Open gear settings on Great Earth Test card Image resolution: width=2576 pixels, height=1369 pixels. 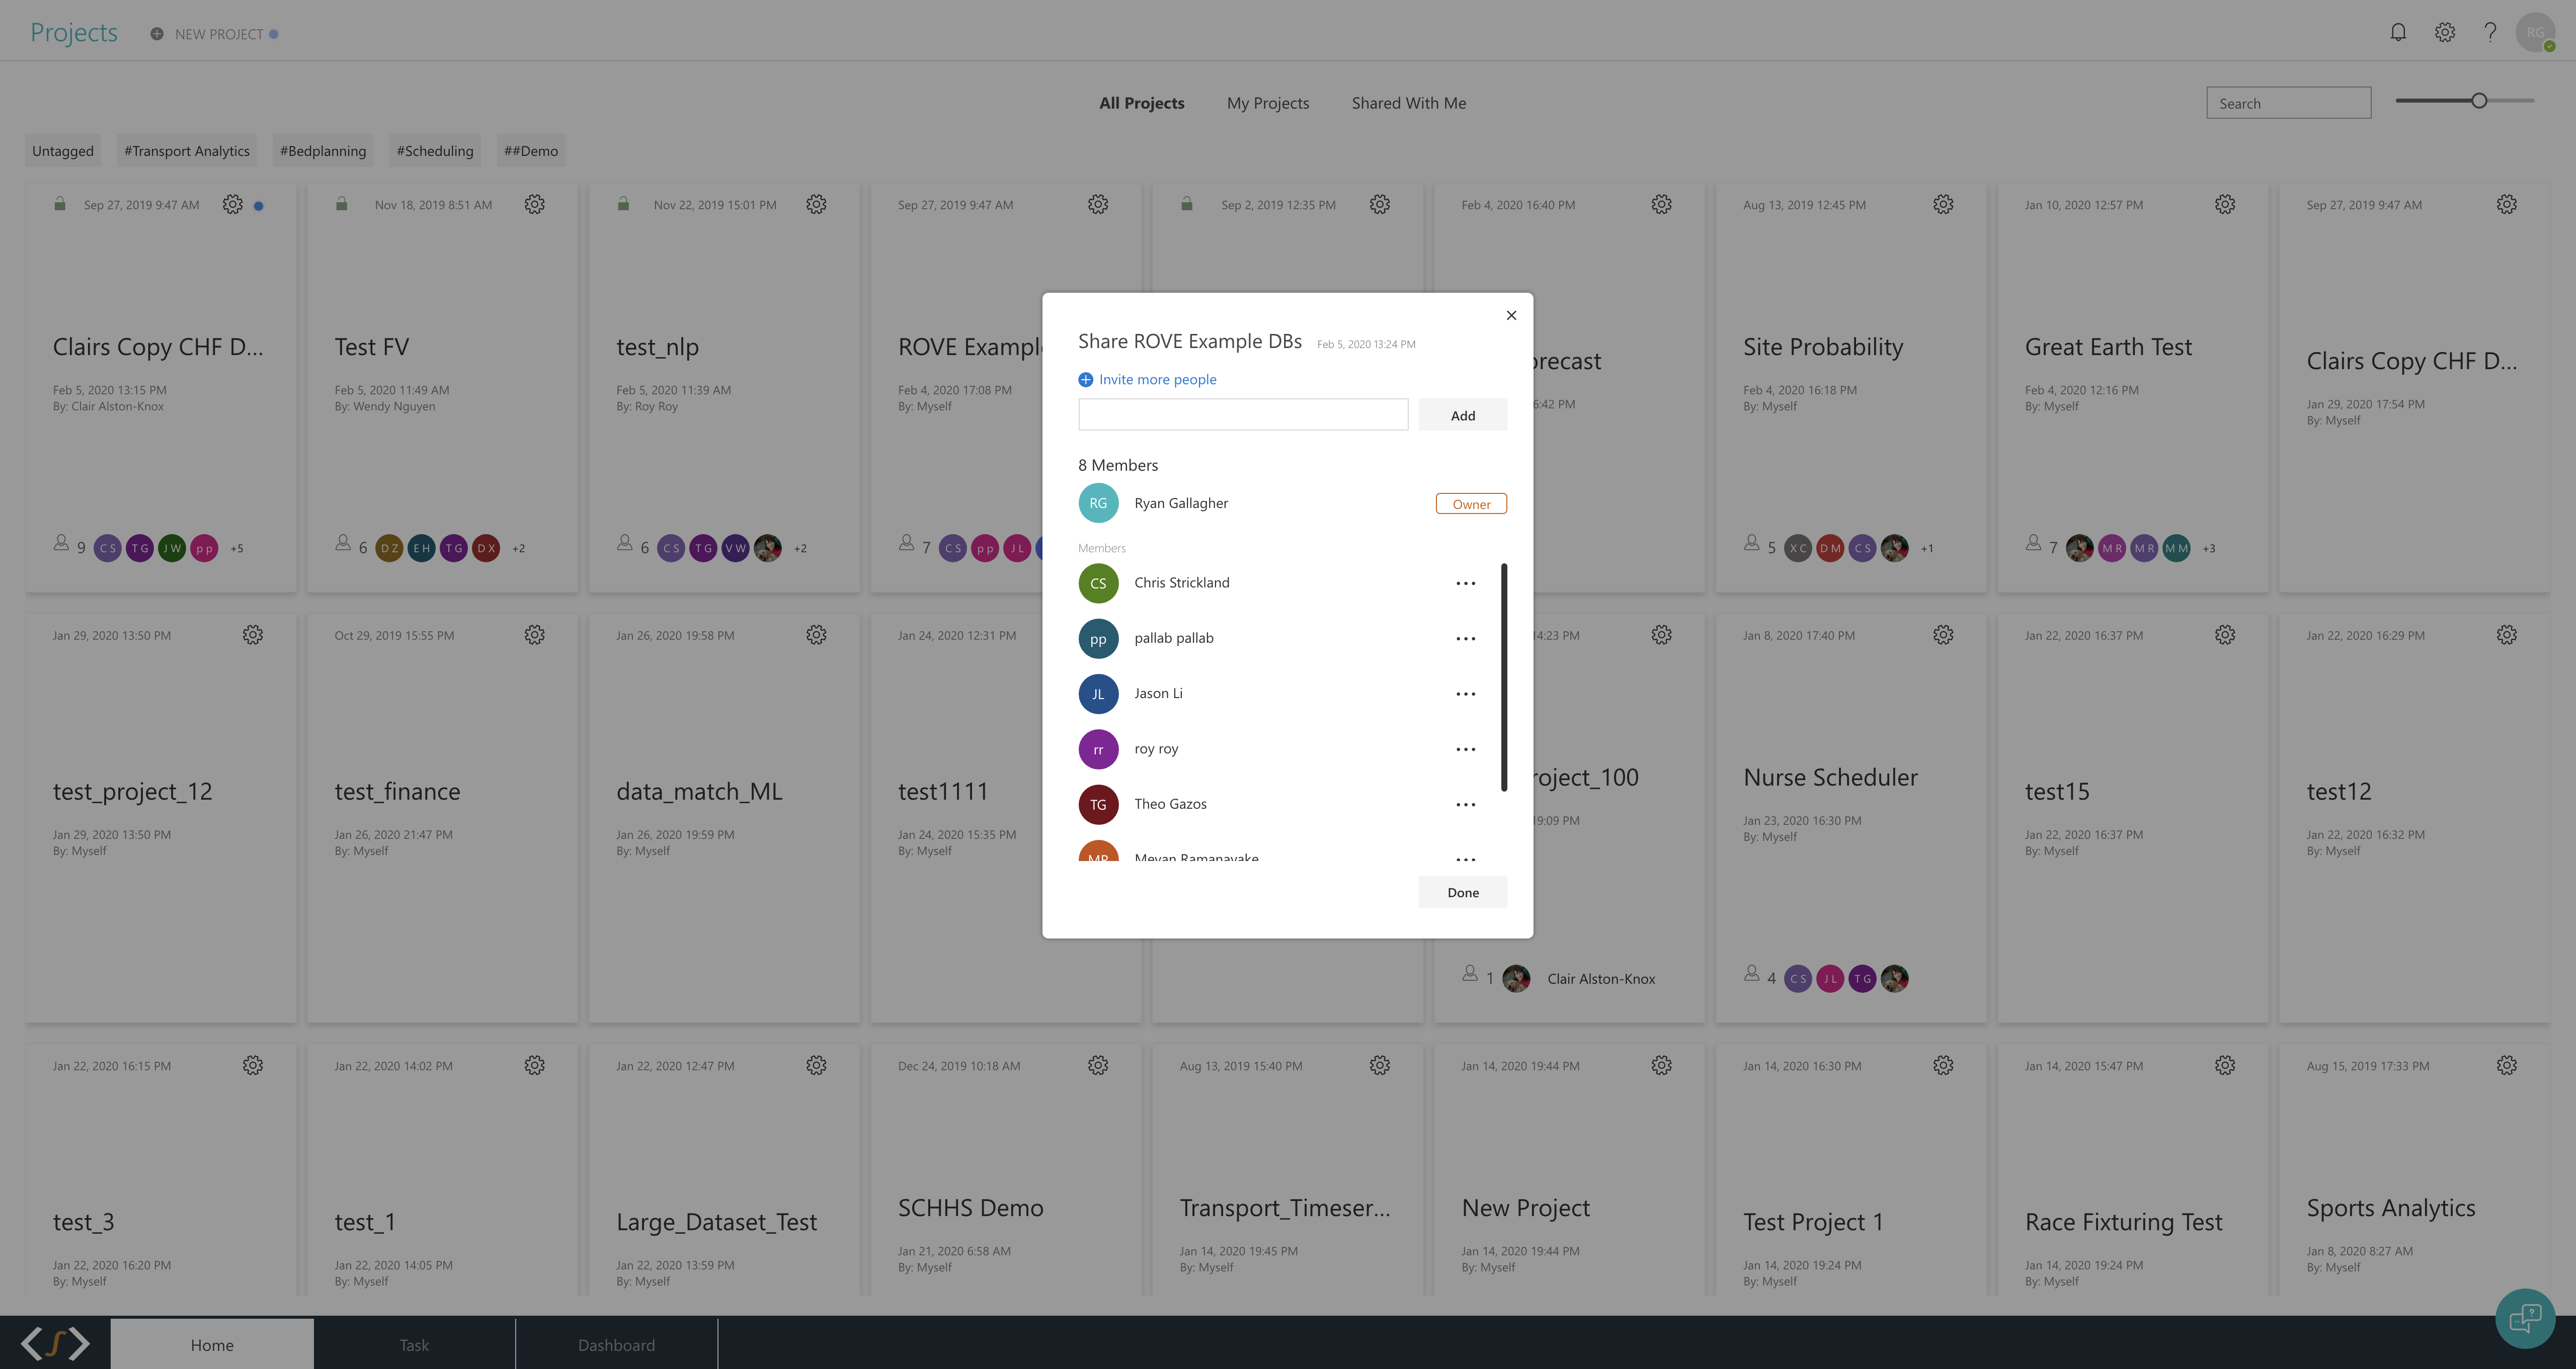[2225, 204]
